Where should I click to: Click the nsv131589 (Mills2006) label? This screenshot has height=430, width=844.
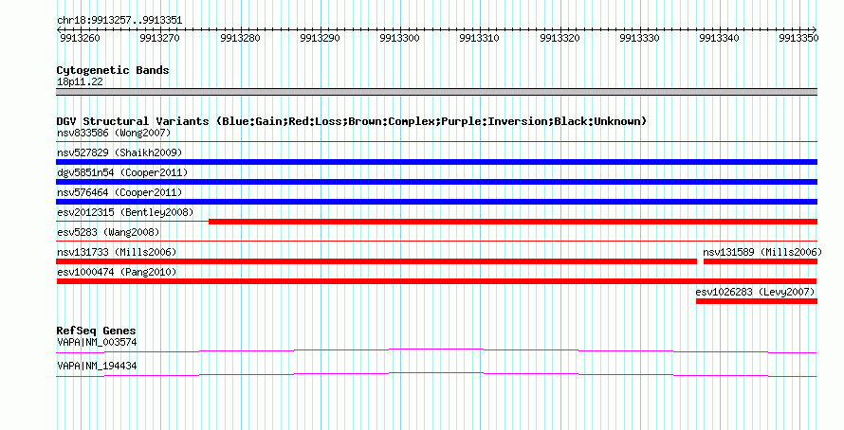tap(762, 252)
